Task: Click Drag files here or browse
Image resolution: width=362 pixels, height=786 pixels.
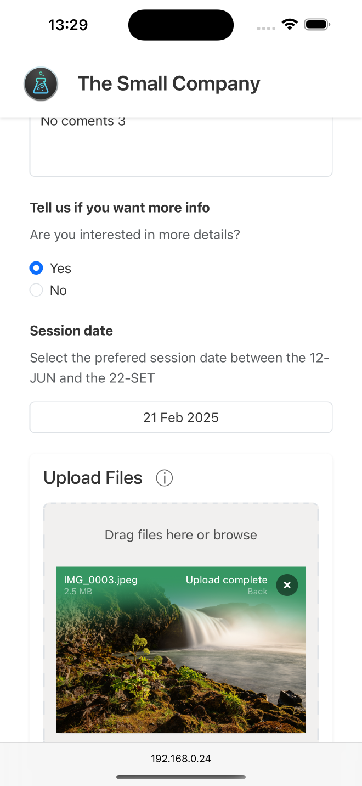Action: [x=181, y=535]
